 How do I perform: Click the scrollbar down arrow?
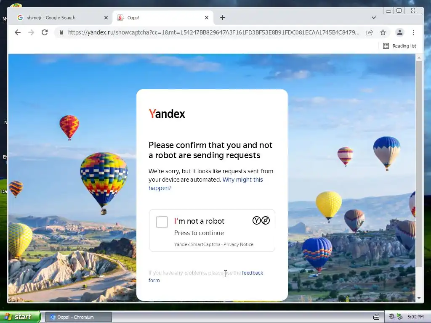point(419,298)
